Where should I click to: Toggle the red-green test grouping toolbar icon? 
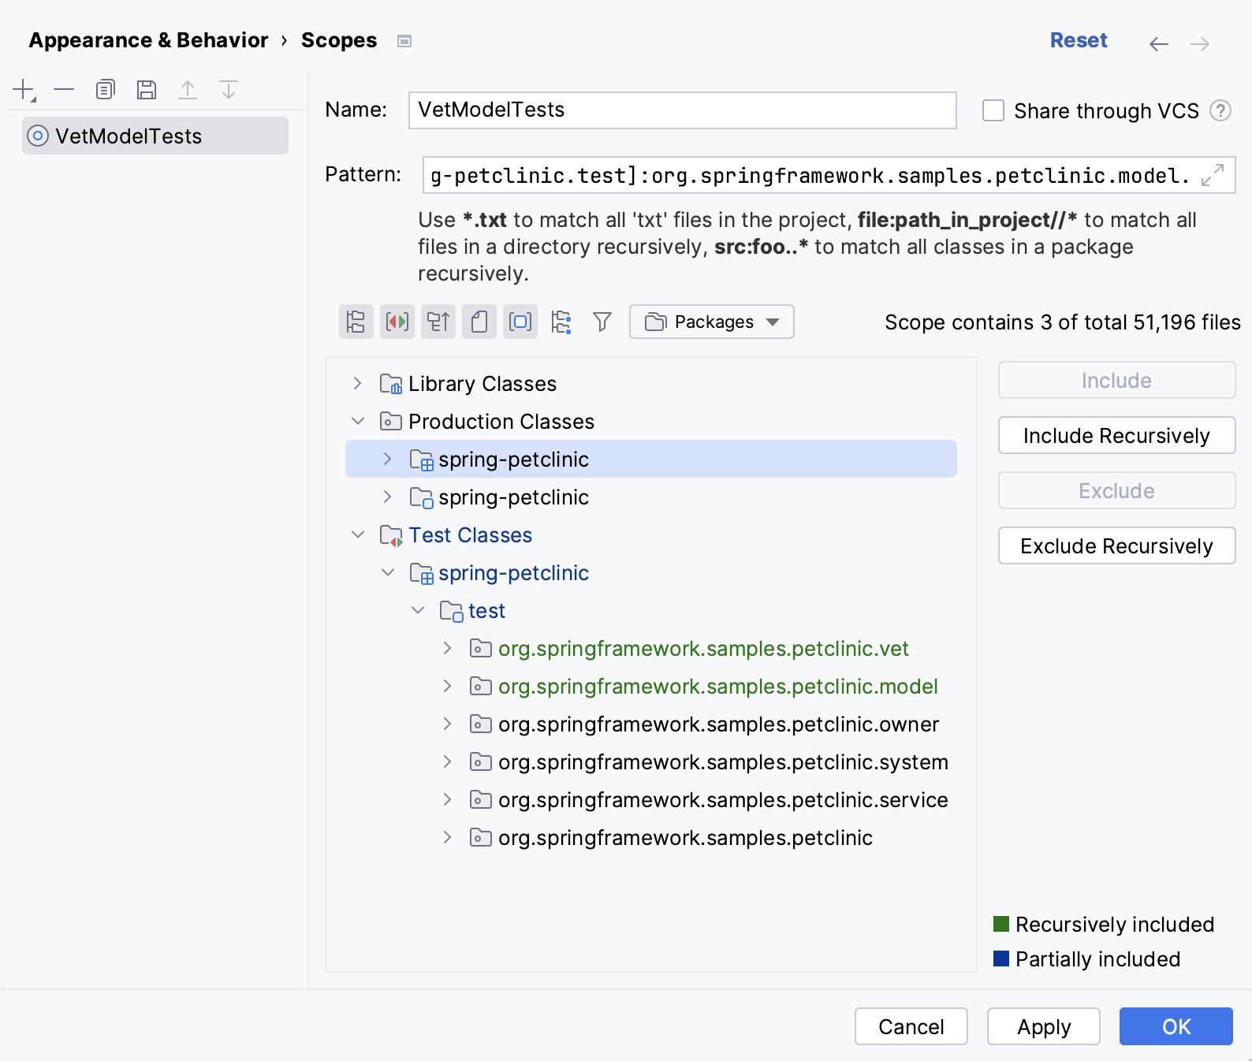397,322
